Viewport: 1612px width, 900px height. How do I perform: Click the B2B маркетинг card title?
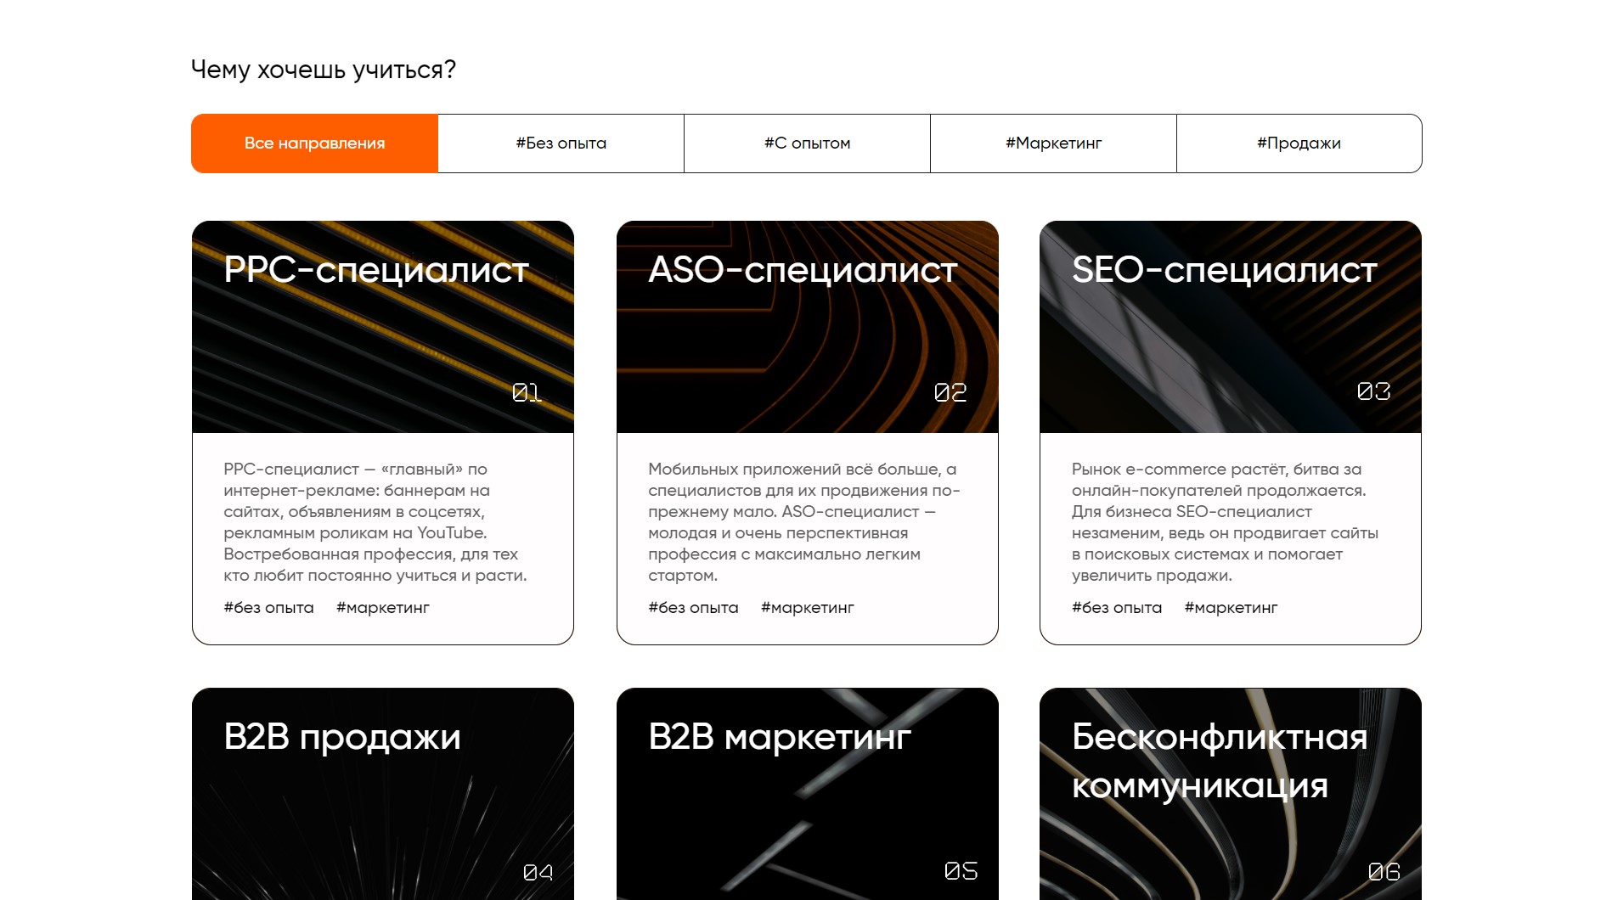pos(780,737)
